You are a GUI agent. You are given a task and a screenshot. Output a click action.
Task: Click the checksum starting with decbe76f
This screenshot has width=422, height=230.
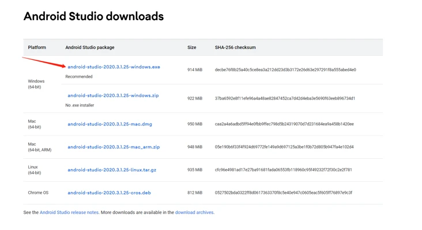click(285, 70)
